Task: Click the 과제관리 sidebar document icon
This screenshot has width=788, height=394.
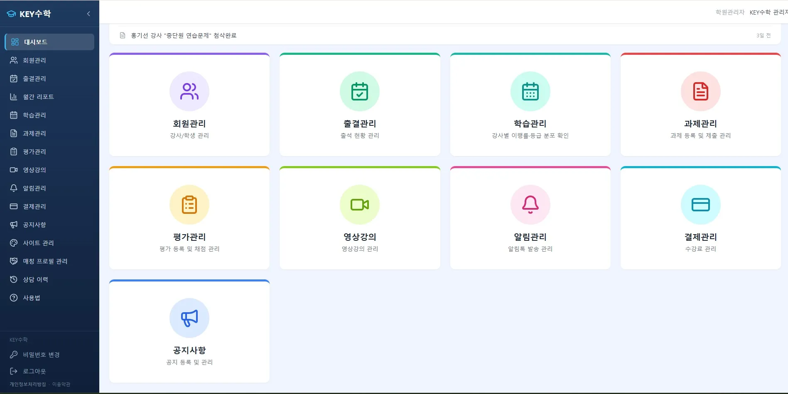Action: coord(14,133)
